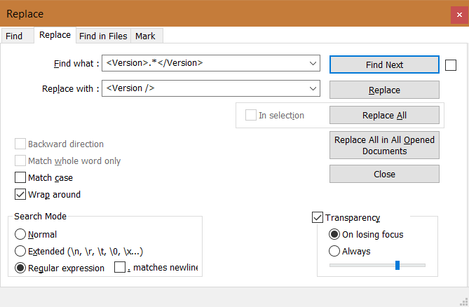Viewport: 469px width, 307px height.
Task: Enable '. matches newline' option
Action: click(120, 267)
